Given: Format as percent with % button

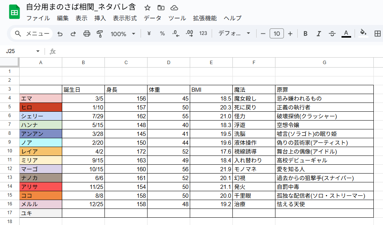Looking at the screenshot, I should (x=162, y=34).
